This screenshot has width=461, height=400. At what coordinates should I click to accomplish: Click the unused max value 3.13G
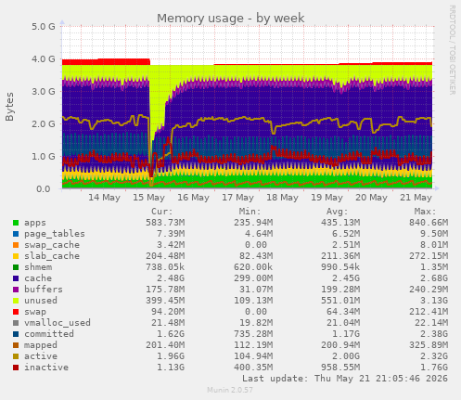click(x=434, y=301)
